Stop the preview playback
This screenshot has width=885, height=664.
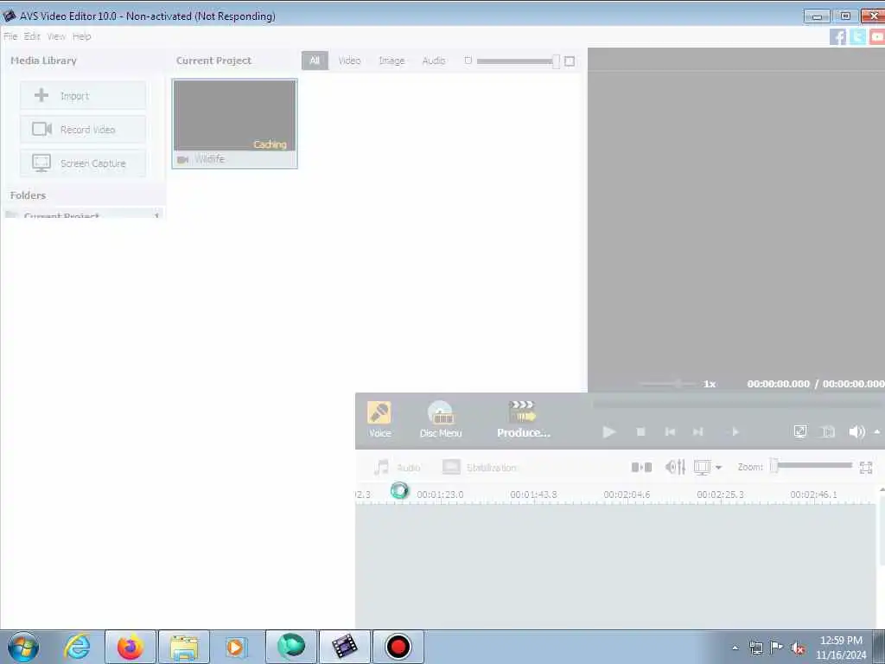click(640, 432)
